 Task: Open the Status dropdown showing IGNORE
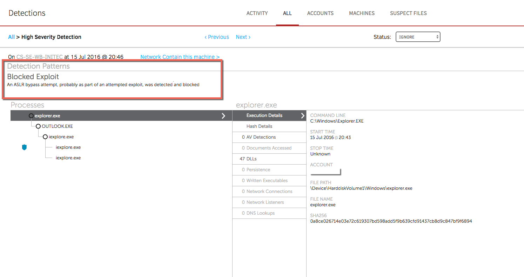pos(418,37)
